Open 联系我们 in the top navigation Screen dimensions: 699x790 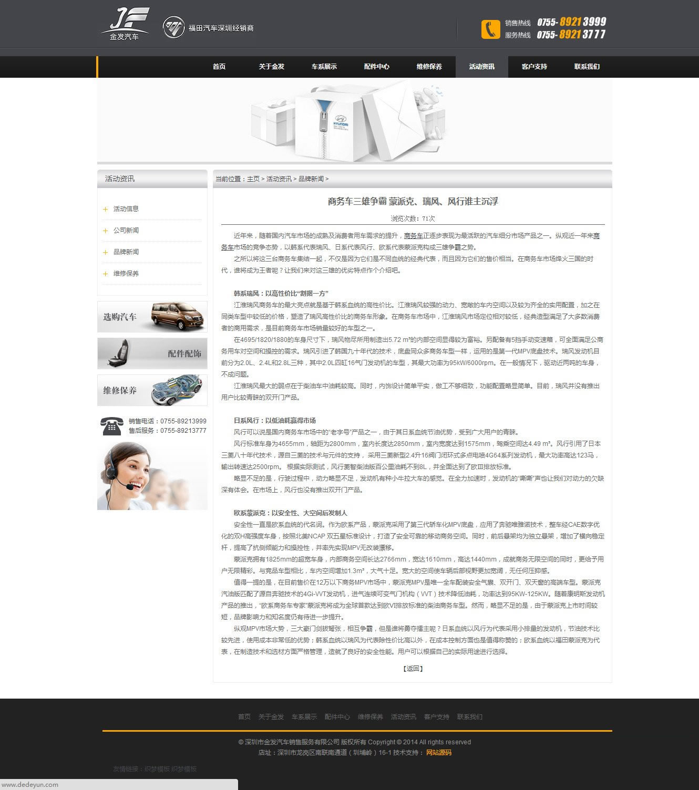587,67
